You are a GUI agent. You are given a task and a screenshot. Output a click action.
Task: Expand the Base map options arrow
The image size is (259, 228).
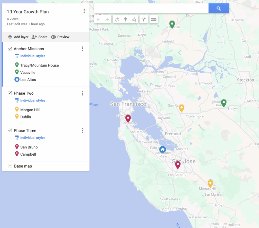10,166
